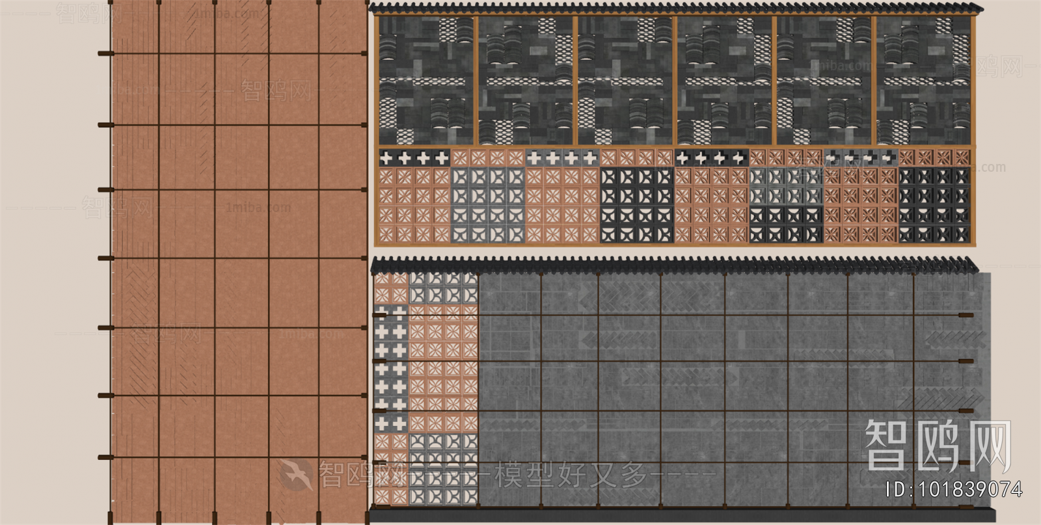Pick the leftmost dark roof-tile patterned panel

(427, 80)
